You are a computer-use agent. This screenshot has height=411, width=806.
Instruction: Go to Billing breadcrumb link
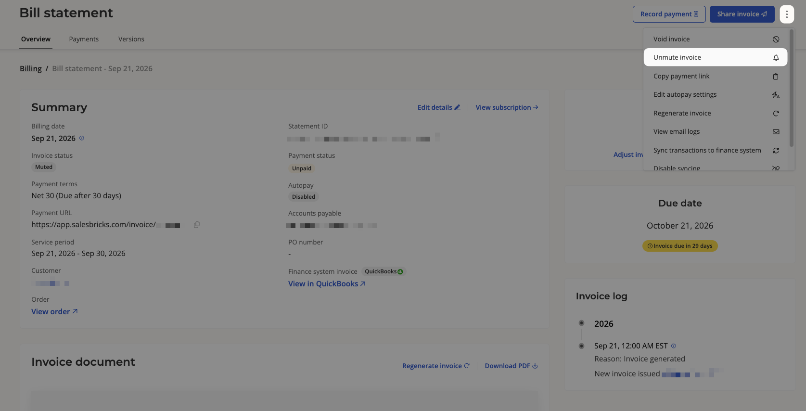coord(31,69)
